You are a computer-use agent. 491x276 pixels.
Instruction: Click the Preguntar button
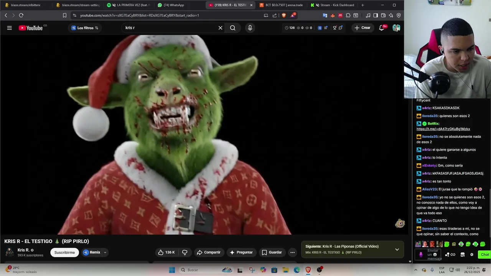(x=241, y=252)
